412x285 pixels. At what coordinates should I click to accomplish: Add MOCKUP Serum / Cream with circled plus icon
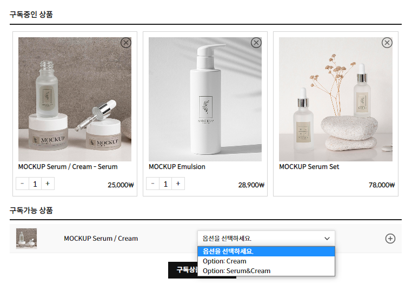tap(390, 239)
